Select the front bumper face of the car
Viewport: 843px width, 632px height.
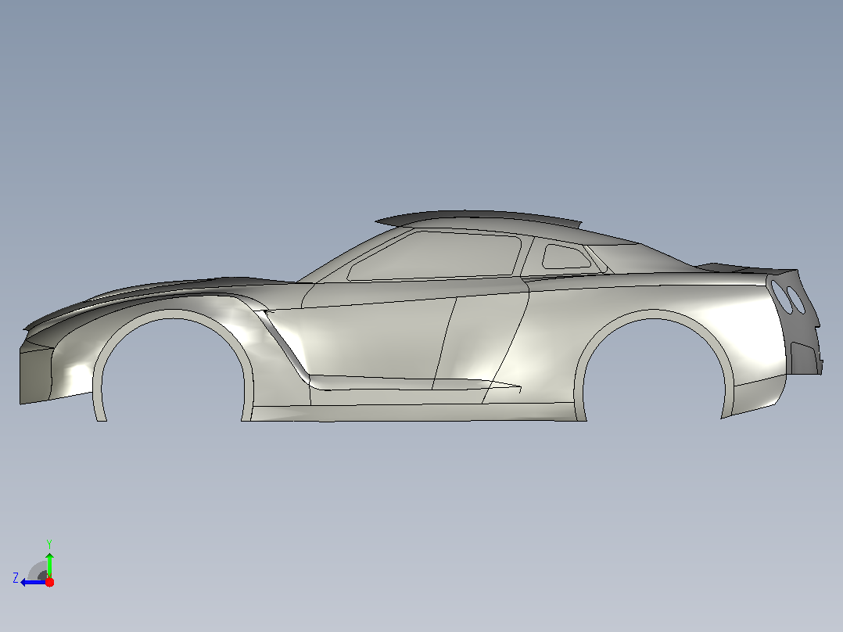click(35, 375)
